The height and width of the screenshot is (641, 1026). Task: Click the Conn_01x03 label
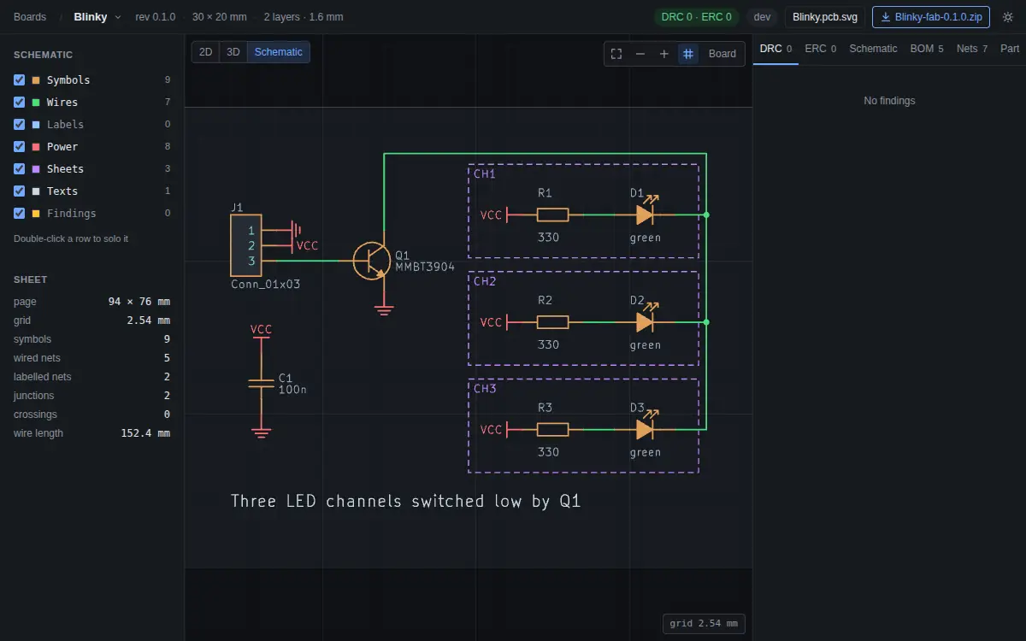[x=265, y=285]
